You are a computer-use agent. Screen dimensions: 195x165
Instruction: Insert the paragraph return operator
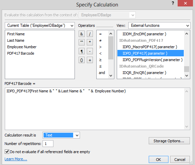click(82, 51)
